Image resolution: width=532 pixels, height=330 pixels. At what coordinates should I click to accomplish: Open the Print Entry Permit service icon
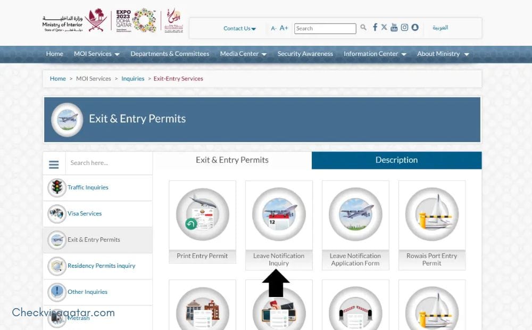[202, 214]
